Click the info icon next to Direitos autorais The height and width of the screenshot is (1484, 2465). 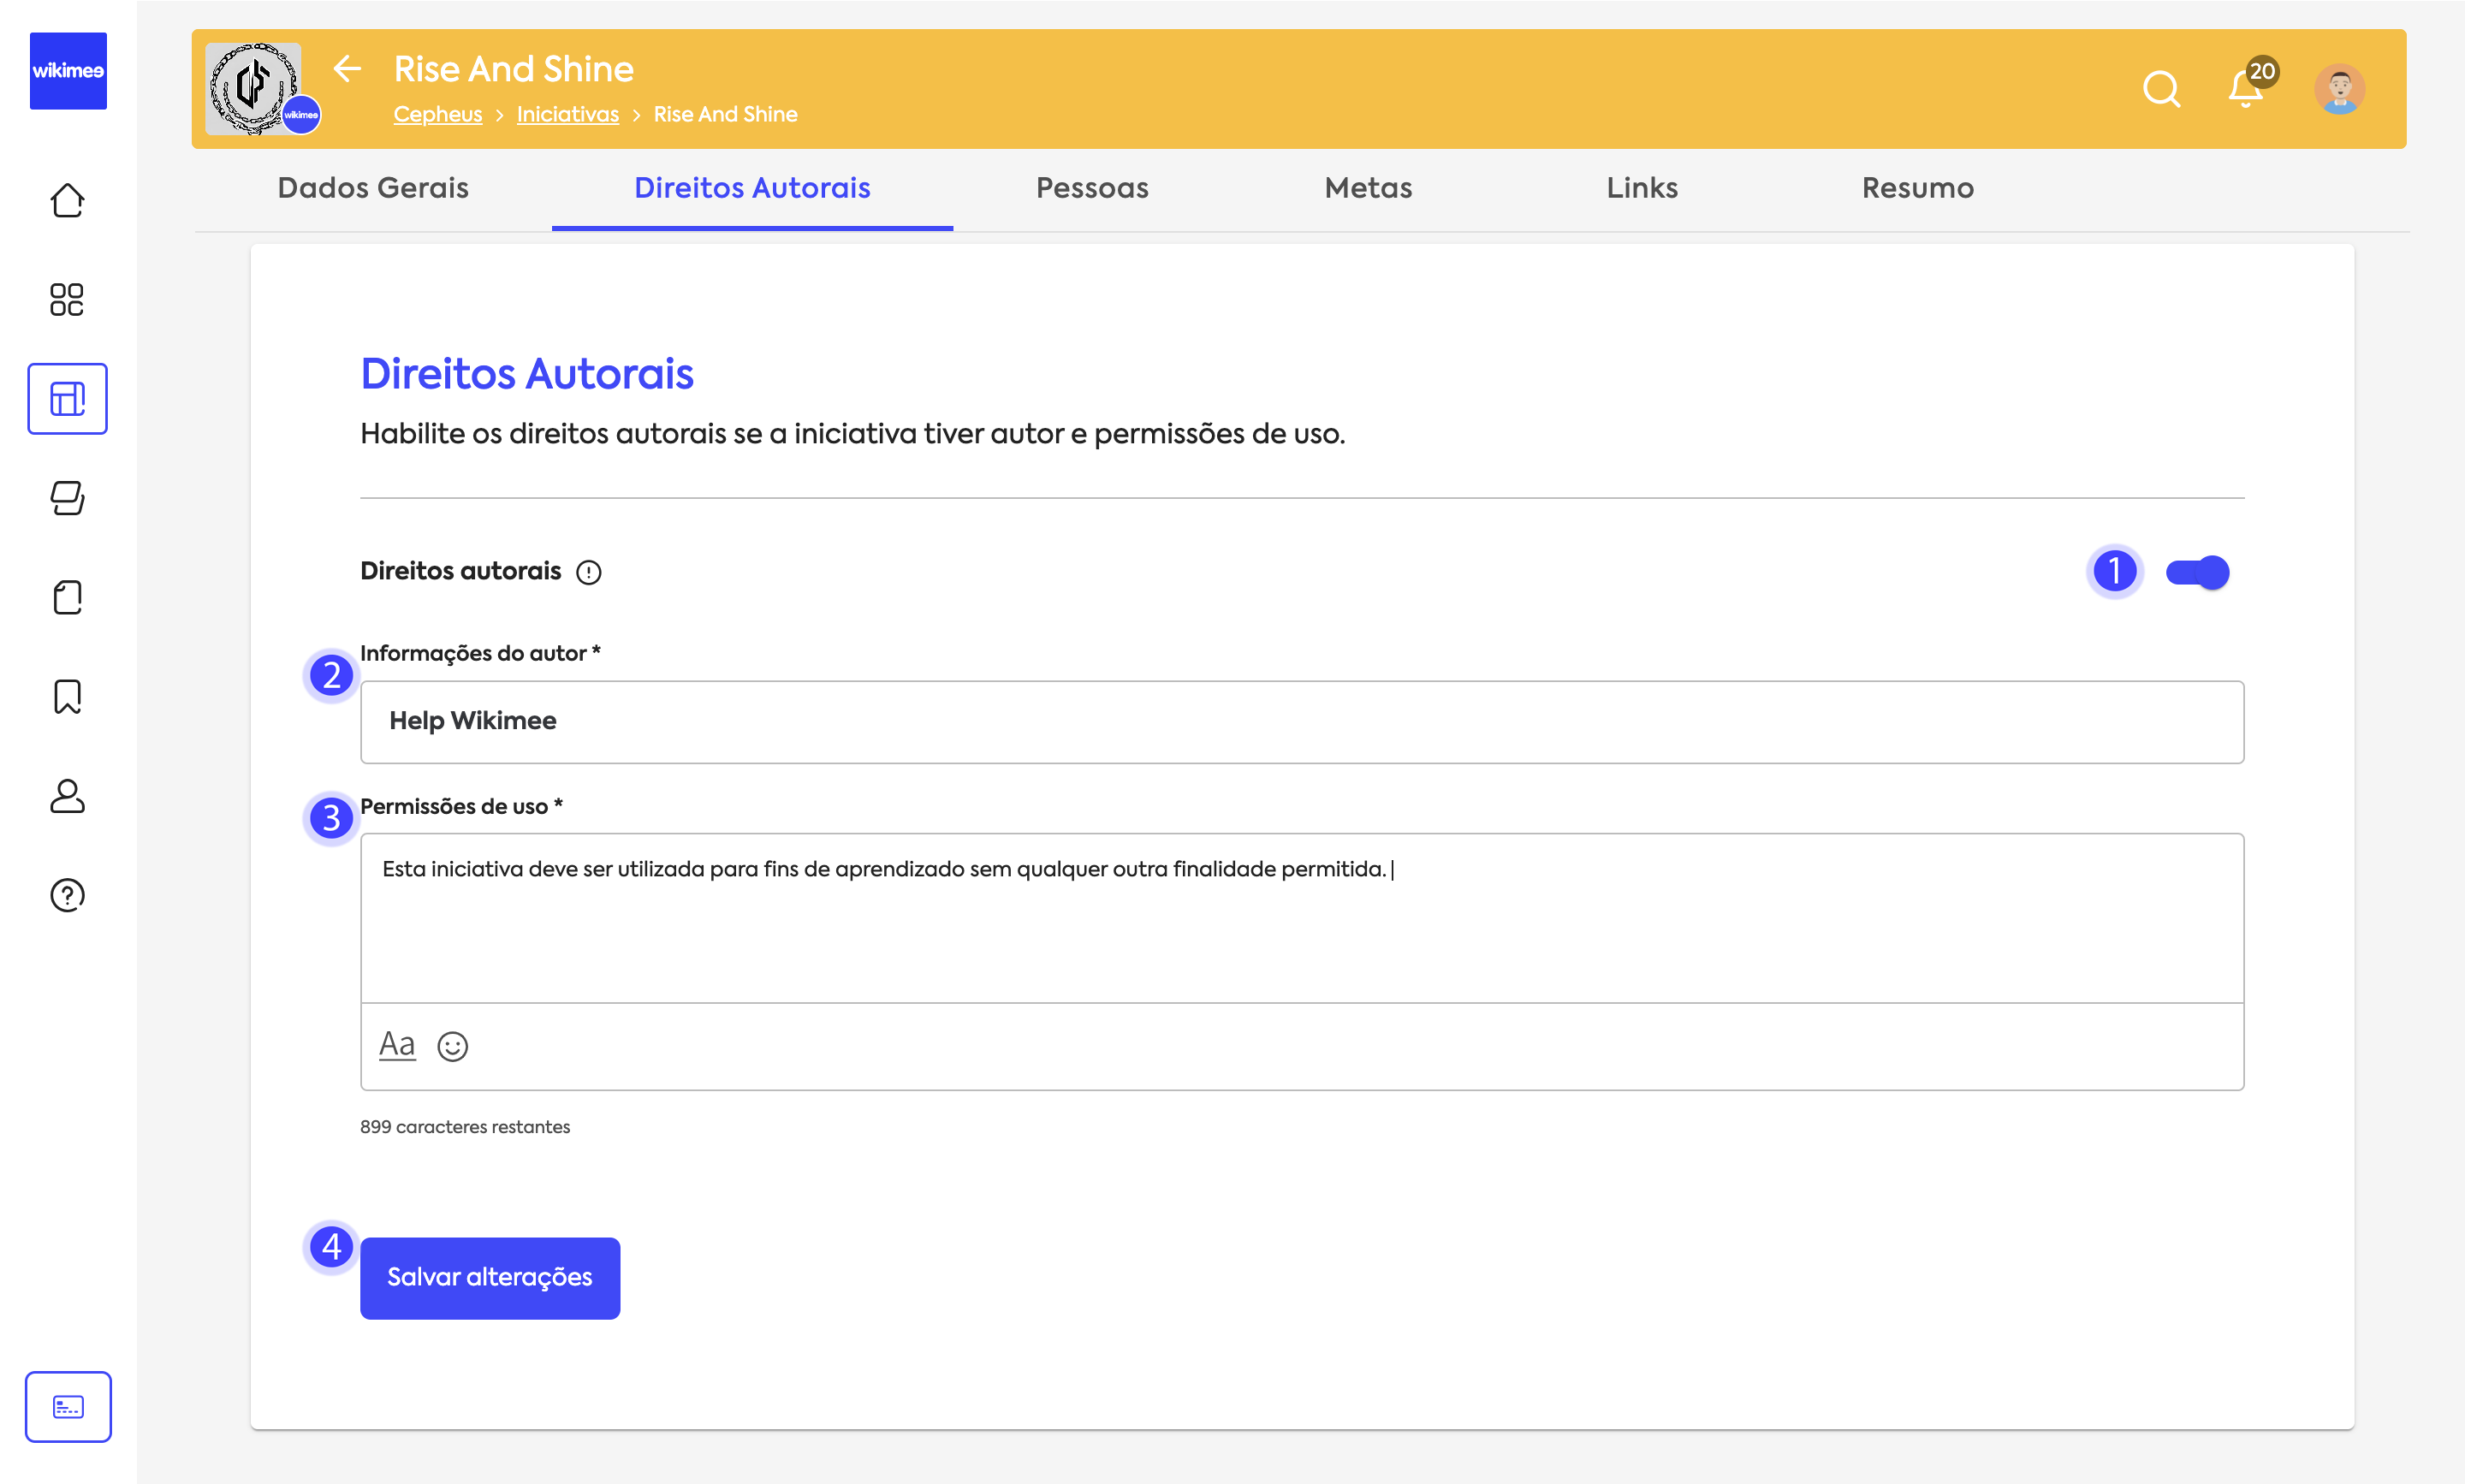point(589,572)
